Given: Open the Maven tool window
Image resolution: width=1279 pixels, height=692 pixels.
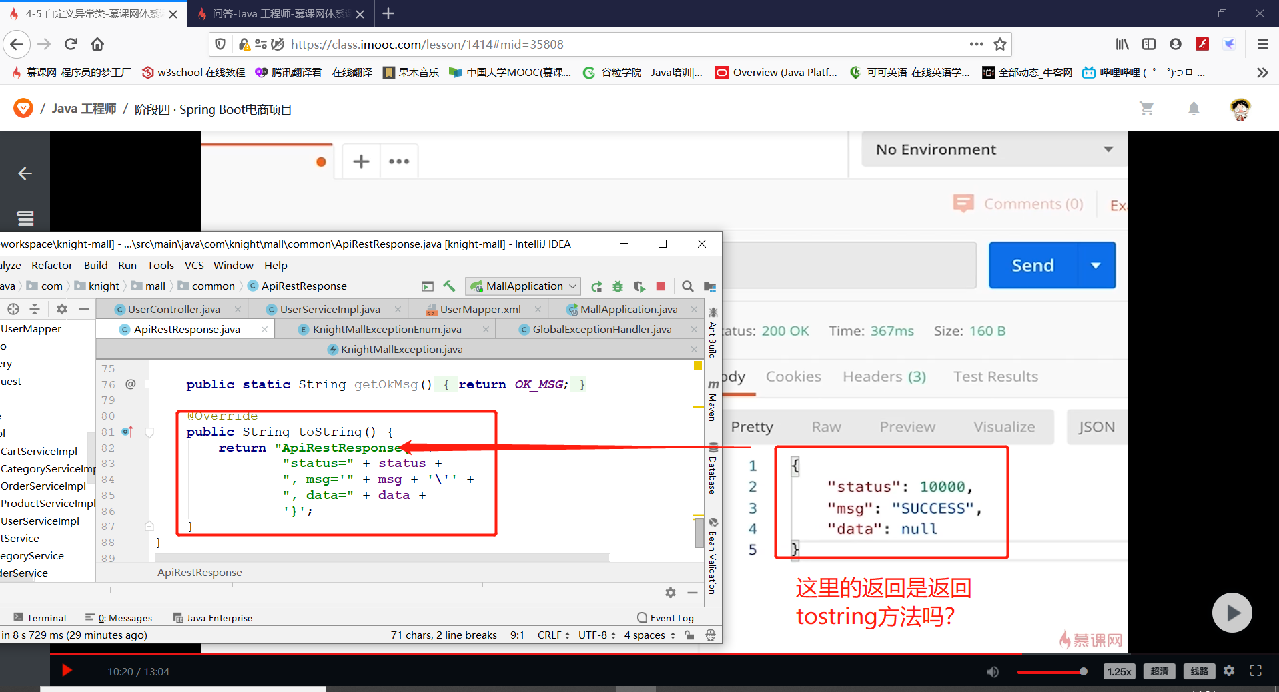Looking at the screenshot, I should point(713,401).
